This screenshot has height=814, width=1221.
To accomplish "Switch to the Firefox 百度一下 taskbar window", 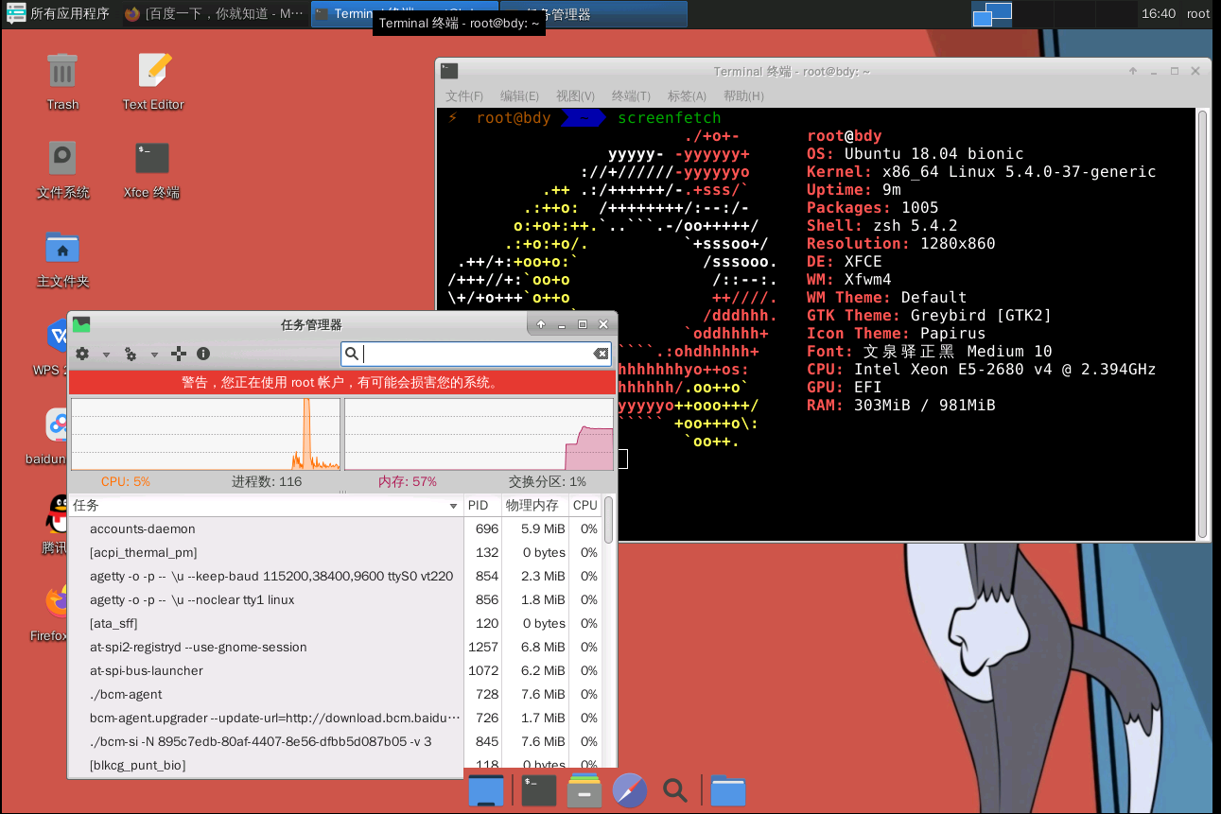I will [215, 13].
